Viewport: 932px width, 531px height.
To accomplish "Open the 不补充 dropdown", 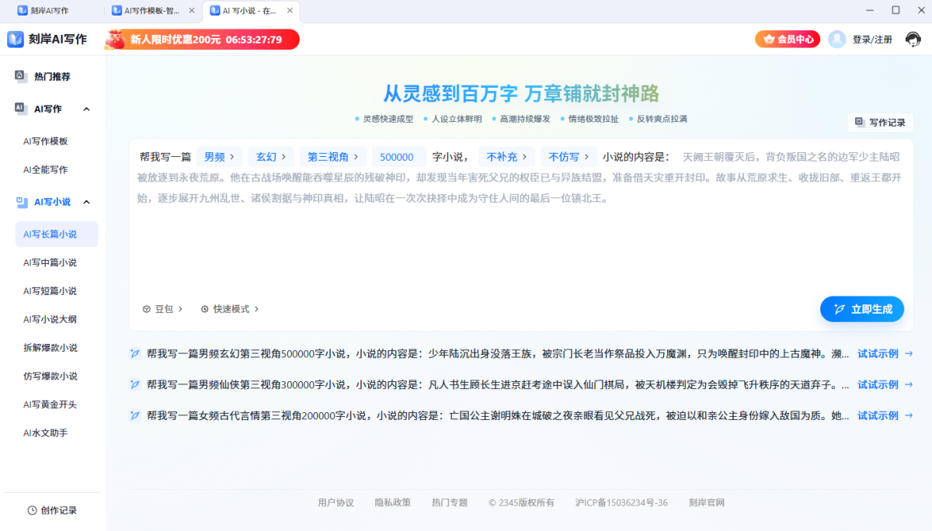I will 507,156.
